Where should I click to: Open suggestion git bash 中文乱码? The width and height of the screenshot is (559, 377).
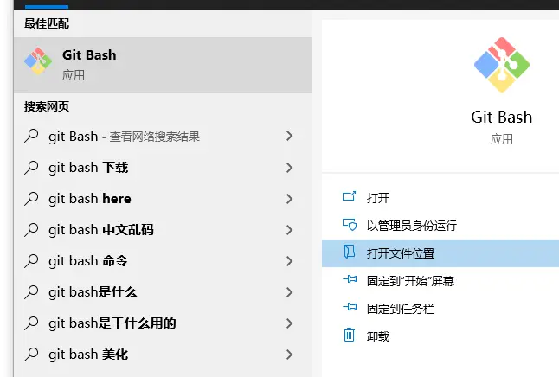pyautogui.click(x=163, y=230)
